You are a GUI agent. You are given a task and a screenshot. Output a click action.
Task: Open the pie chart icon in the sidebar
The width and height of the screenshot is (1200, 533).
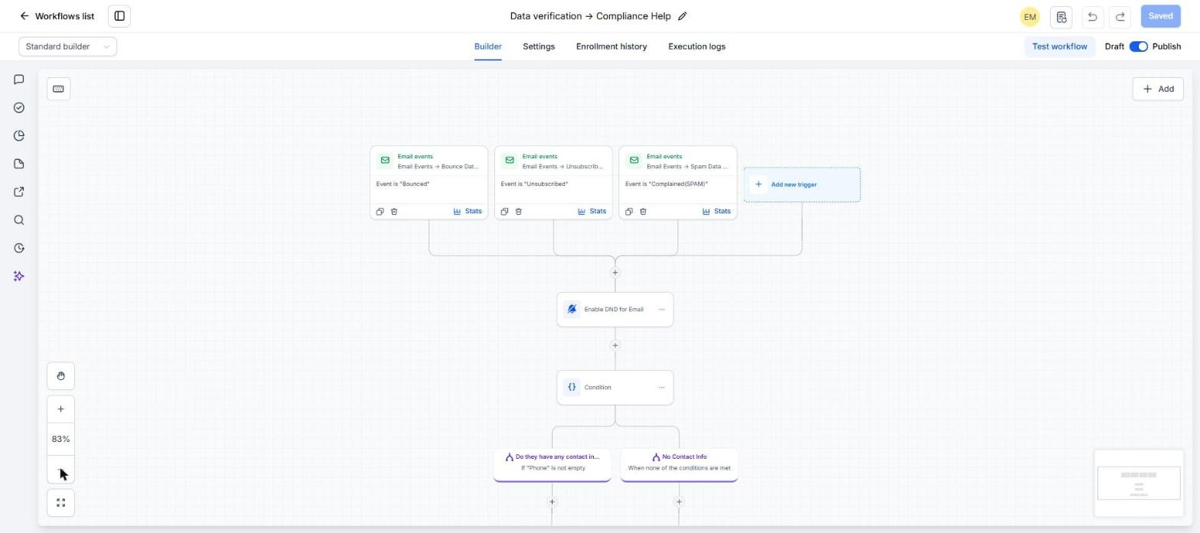[x=19, y=136]
